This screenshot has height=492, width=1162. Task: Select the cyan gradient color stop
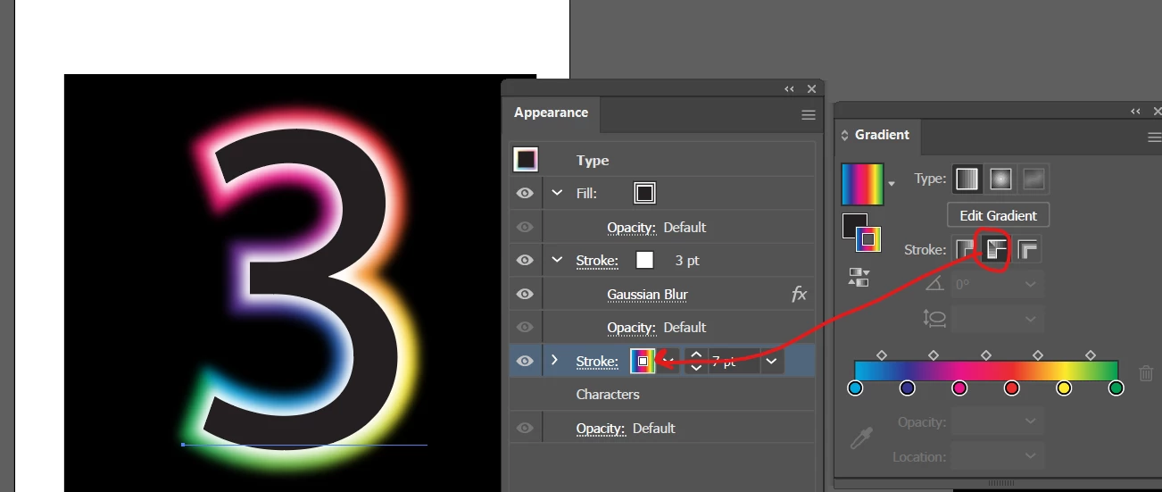pyautogui.click(x=855, y=388)
